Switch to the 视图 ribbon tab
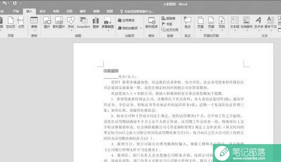The image size is (281, 162). 110,11
